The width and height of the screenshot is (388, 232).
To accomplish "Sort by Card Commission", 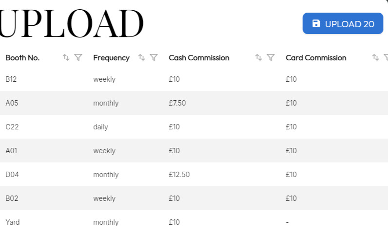I will (x=376, y=57).
